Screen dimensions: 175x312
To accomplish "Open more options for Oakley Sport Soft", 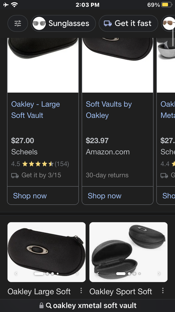I will tap(163, 291).
